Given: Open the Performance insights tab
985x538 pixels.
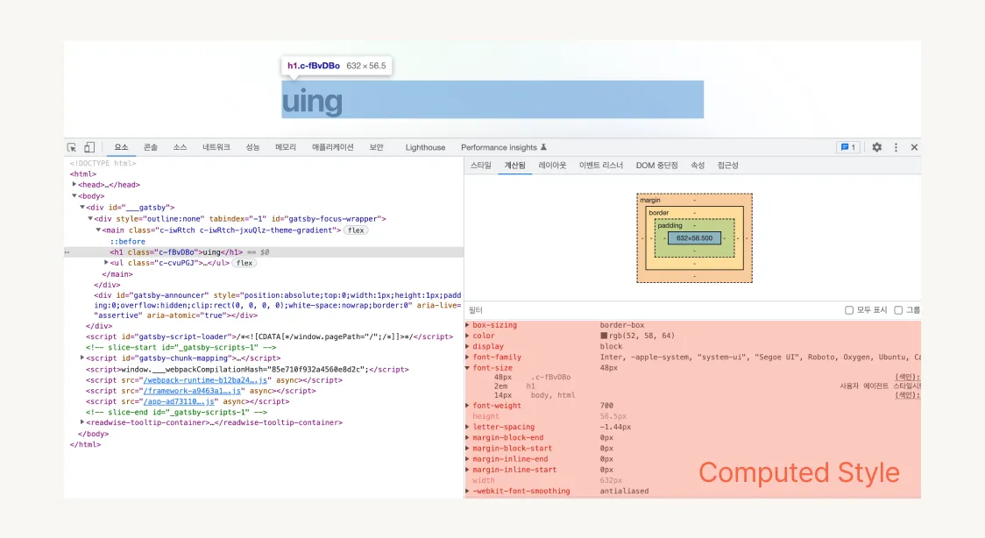Looking at the screenshot, I should [x=499, y=147].
